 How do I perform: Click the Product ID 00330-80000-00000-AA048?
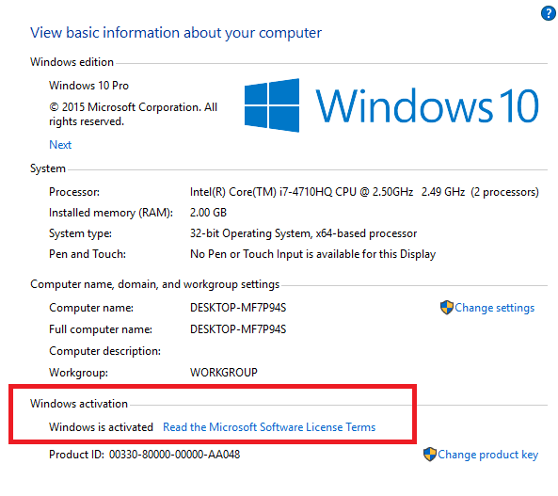click(145, 455)
